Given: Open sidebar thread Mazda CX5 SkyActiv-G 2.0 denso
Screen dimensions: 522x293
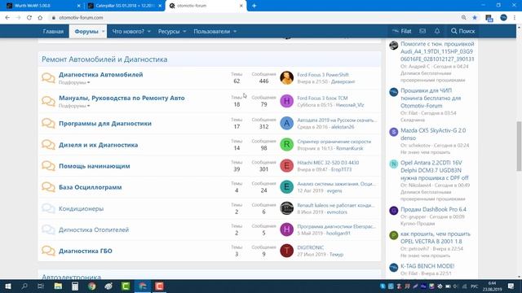Looking at the screenshot, I should pyautogui.click(x=433, y=133).
